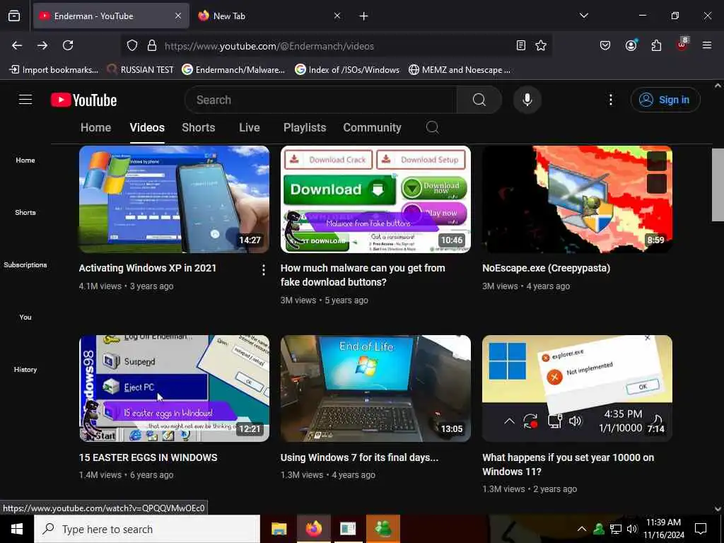The height and width of the screenshot is (543, 724).
Task: Open RUSSIAN TEST bookmark
Action: 141,70
